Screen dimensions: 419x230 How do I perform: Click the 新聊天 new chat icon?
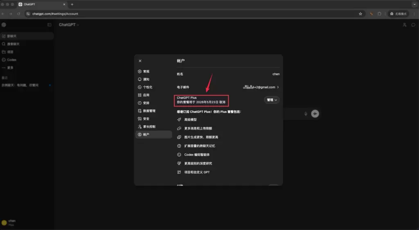pos(4,36)
